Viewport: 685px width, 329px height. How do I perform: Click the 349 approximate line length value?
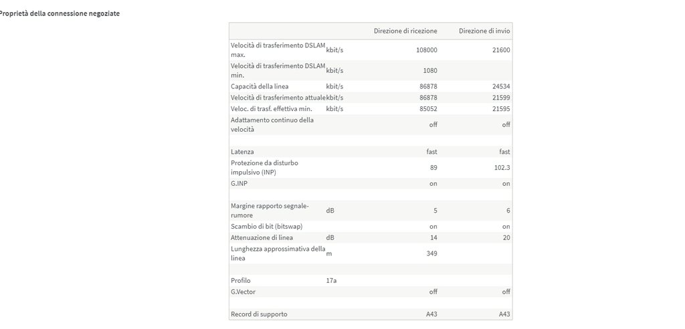(431, 253)
